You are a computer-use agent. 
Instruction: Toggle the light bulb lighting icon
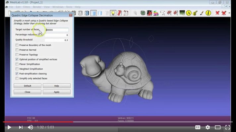[113, 13]
